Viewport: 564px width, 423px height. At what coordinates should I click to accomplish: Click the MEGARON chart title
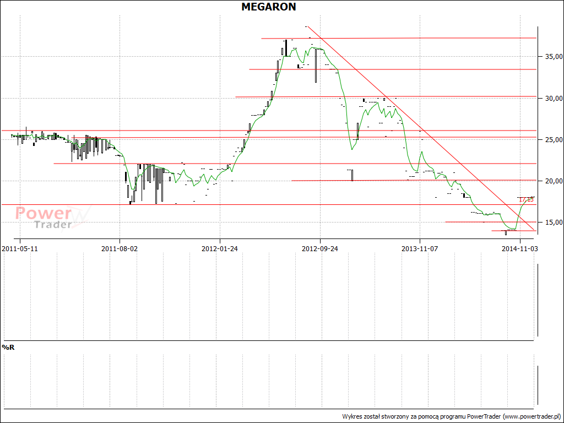pos(269,7)
